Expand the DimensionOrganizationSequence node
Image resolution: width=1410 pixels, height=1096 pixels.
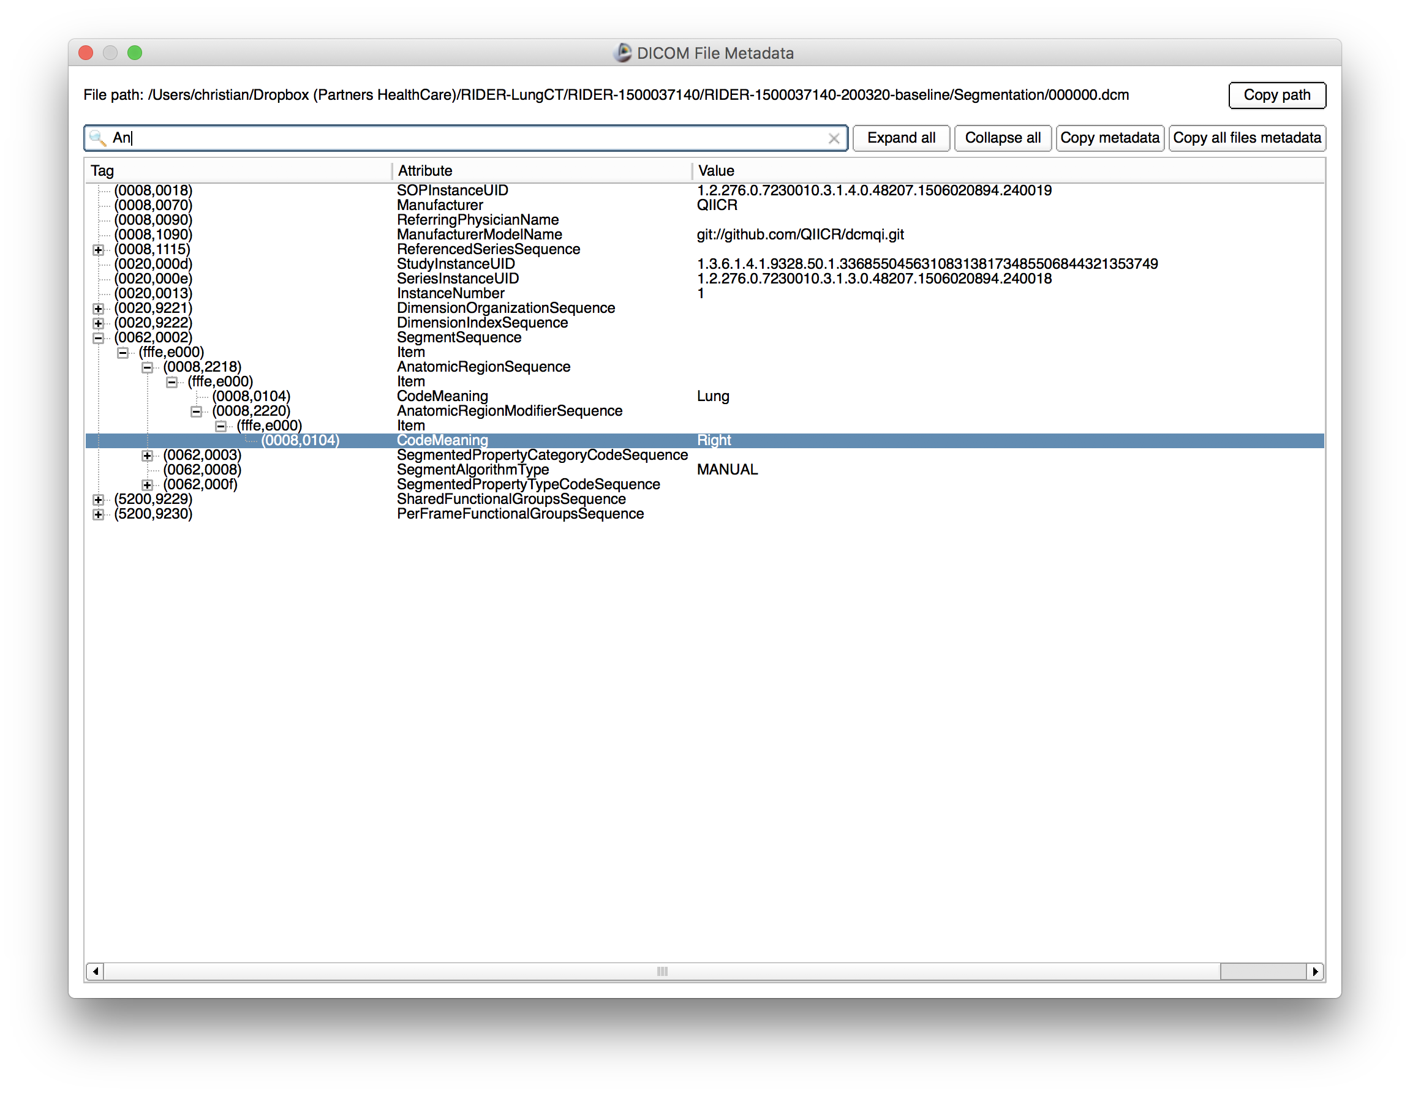98,308
